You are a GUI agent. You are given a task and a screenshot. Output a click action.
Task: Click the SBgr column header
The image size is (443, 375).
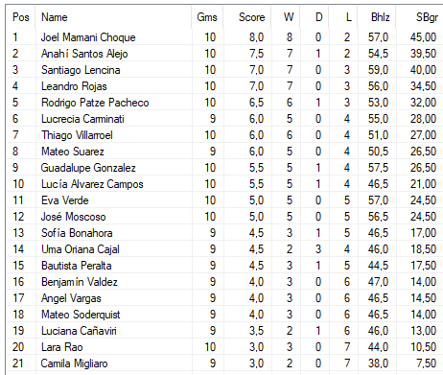pyautogui.click(x=420, y=17)
